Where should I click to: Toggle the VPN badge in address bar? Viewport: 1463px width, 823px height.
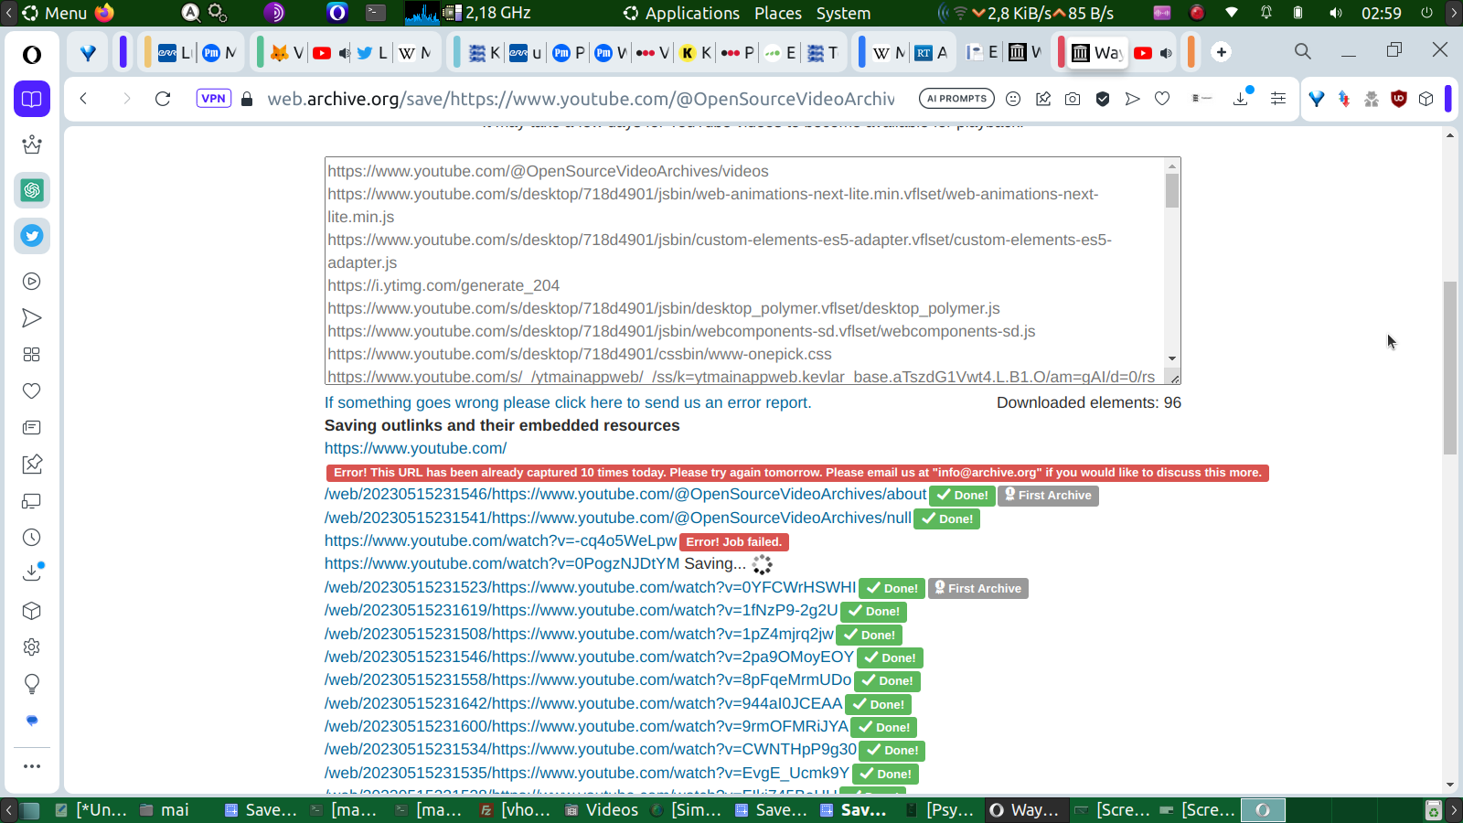213,99
